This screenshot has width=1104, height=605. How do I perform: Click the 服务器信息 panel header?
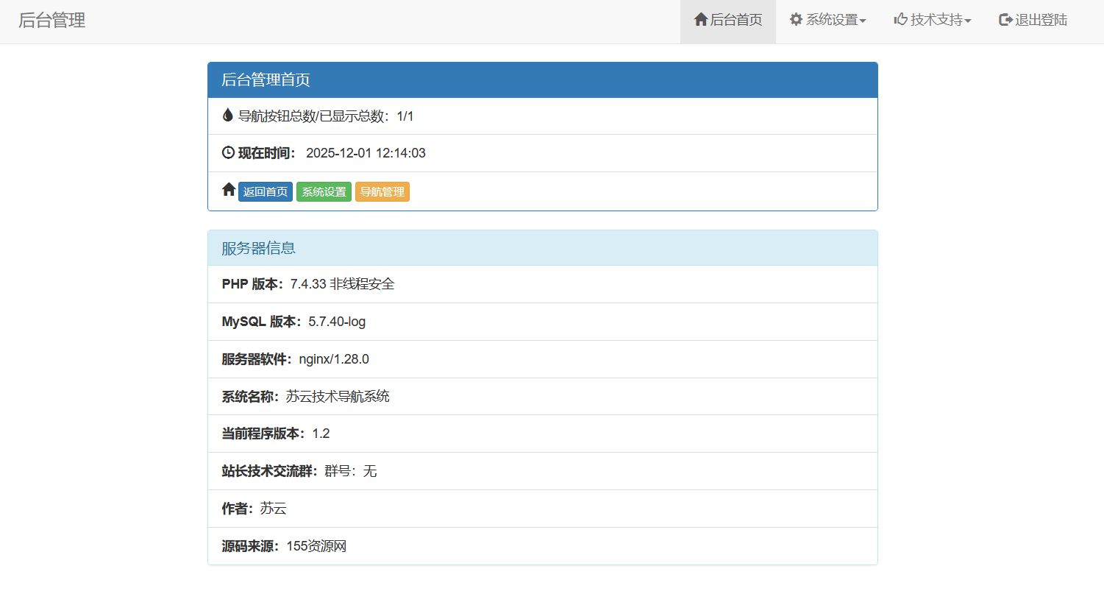(257, 248)
